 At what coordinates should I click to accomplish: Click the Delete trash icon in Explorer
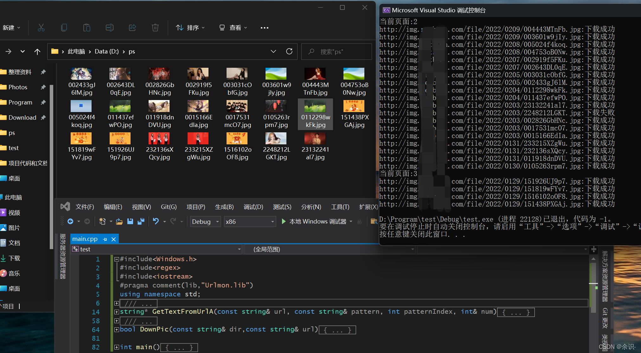pos(155,28)
